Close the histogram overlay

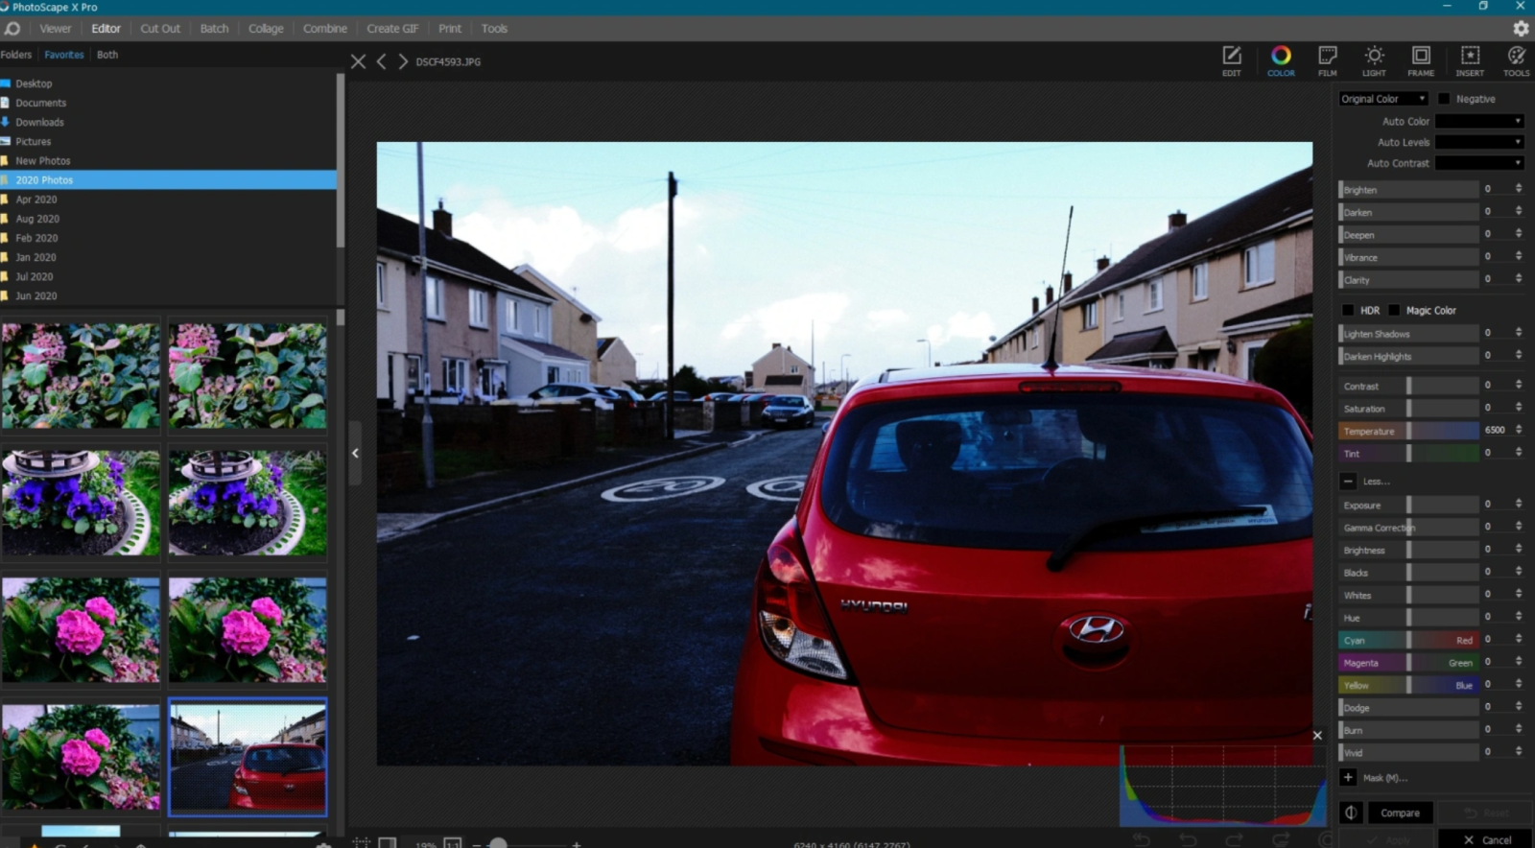click(1317, 736)
